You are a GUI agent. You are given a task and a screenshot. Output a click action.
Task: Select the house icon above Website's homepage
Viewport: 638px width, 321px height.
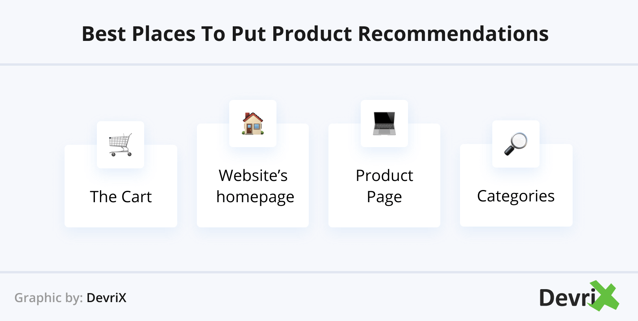pos(253,124)
